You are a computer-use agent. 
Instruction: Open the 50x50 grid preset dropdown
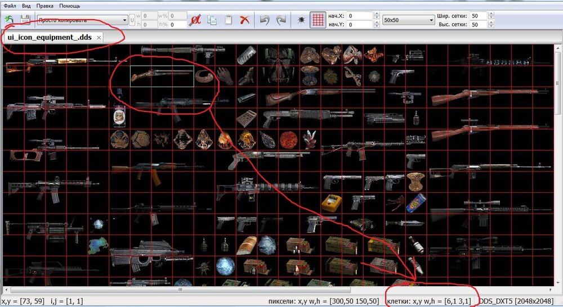click(x=409, y=20)
